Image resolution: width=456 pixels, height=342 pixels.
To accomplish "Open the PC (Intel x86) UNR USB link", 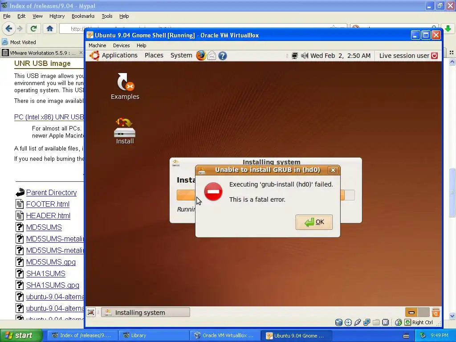I will (x=49, y=117).
